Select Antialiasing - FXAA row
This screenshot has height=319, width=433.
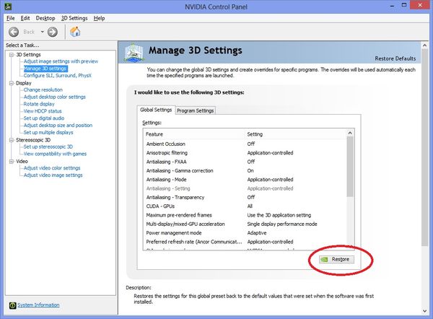point(245,162)
